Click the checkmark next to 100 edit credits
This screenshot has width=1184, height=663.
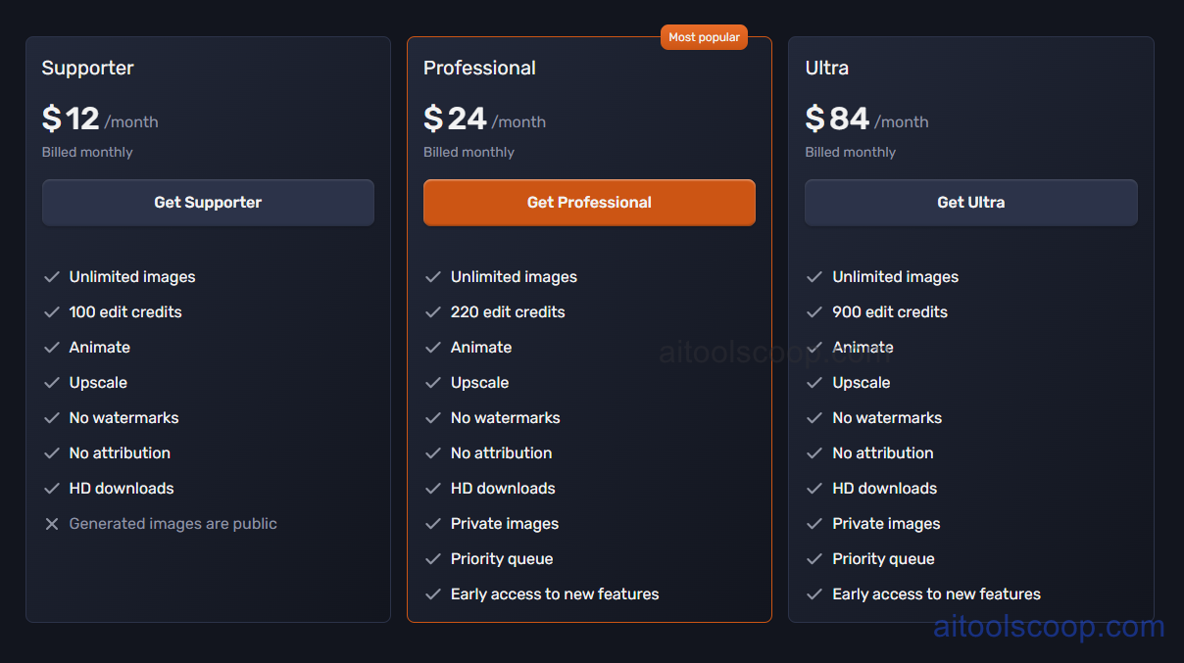pyautogui.click(x=52, y=312)
